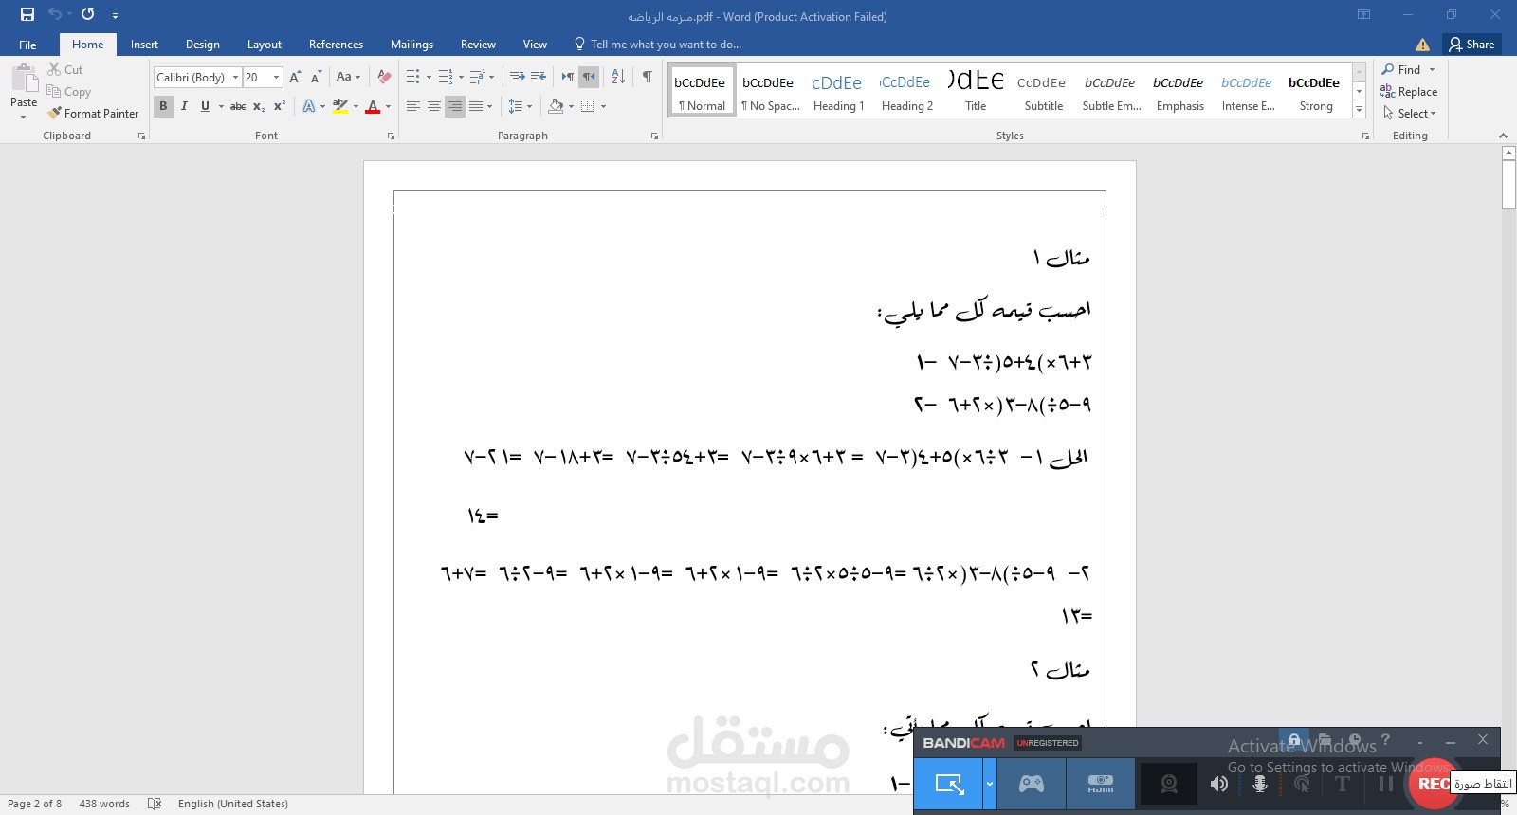This screenshot has height=815, width=1517.
Task: Open font color dropdown arrow
Action: (x=388, y=106)
